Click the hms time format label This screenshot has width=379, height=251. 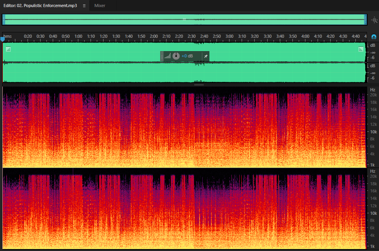(7, 36)
